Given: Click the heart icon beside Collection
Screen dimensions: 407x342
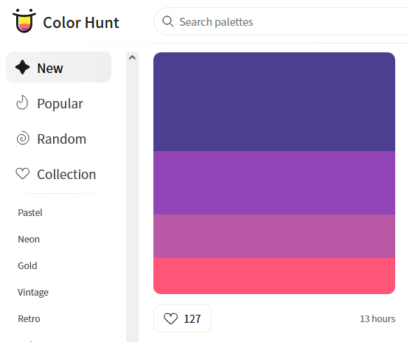Looking at the screenshot, I should pos(23,174).
